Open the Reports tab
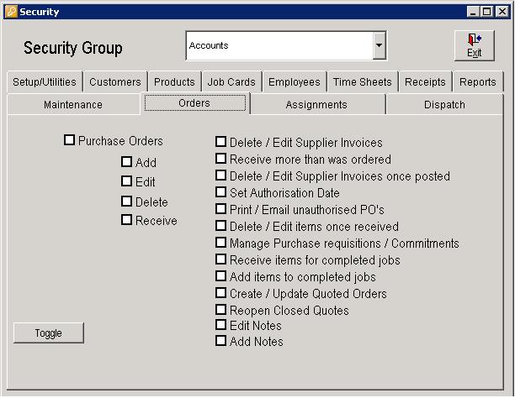515x398 pixels. tap(478, 82)
